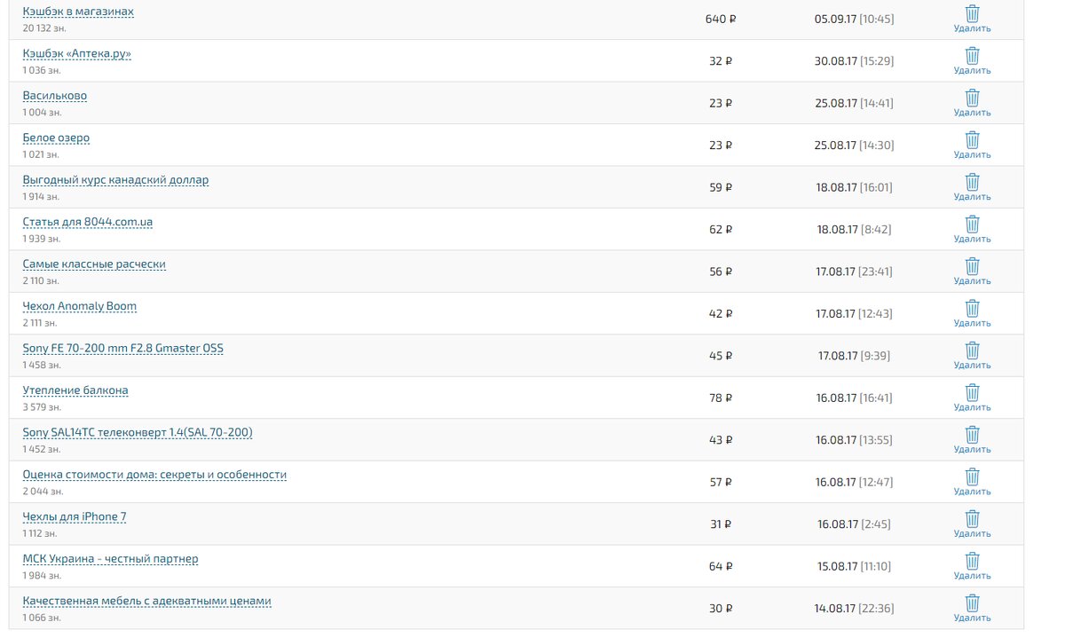Image resolution: width=1065 pixels, height=638 pixels.
Task: Remove 'Оценка стоимости дома' with trash icon
Action: pyautogui.click(x=972, y=477)
